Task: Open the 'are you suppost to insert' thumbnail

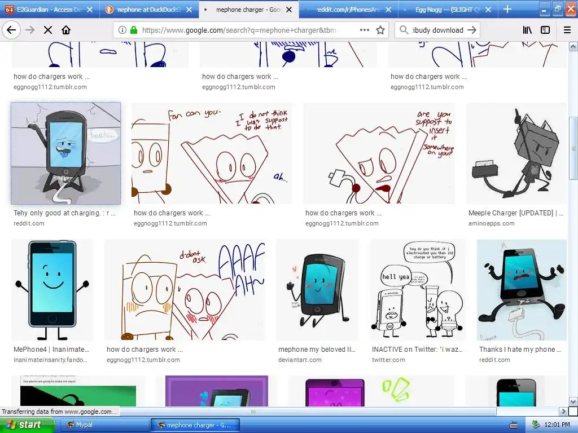Action: coord(379,153)
